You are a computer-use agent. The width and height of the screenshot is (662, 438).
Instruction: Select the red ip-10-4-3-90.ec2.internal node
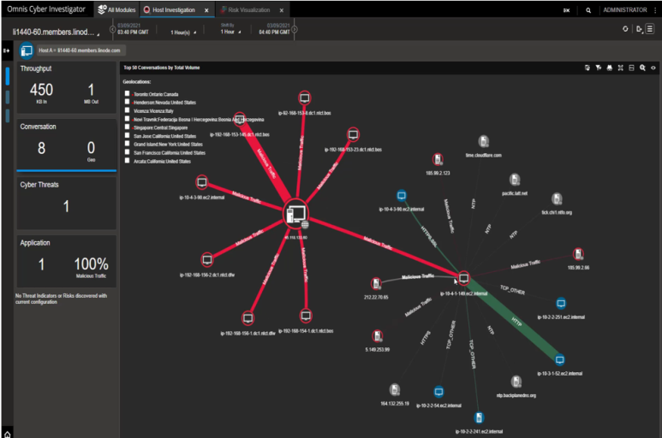point(202,182)
